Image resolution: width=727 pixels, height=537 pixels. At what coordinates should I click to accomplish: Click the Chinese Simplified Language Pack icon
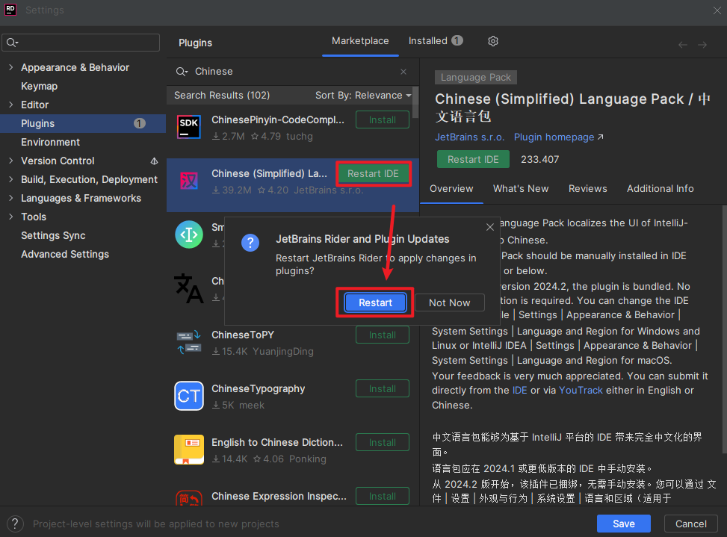point(189,181)
